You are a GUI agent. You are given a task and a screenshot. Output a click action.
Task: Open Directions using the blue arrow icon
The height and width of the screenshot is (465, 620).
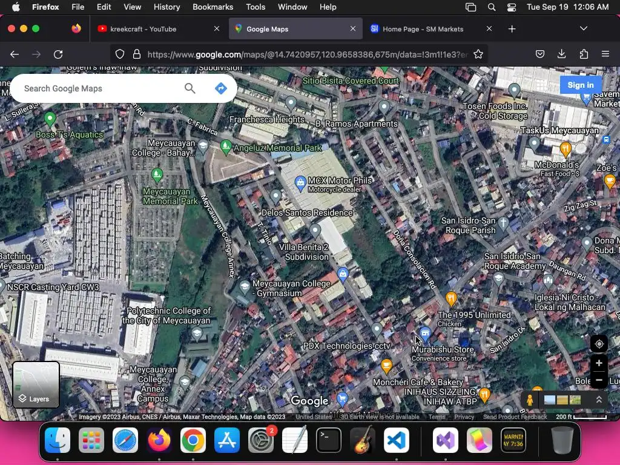(220, 88)
